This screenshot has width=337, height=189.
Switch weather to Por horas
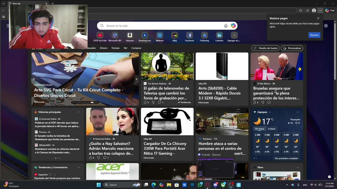(260, 129)
